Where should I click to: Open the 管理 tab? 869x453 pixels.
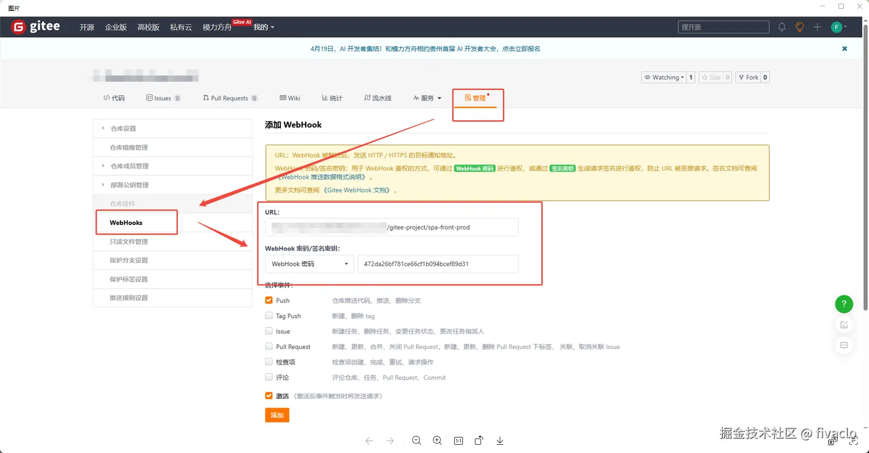(475, 98)
